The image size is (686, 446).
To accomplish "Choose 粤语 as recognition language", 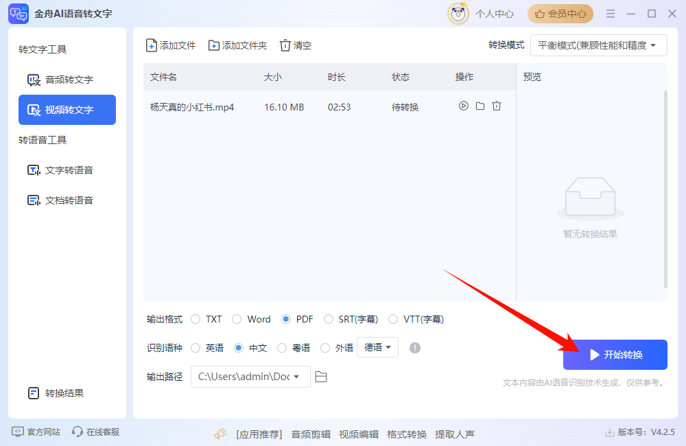I will click(281, 347).
